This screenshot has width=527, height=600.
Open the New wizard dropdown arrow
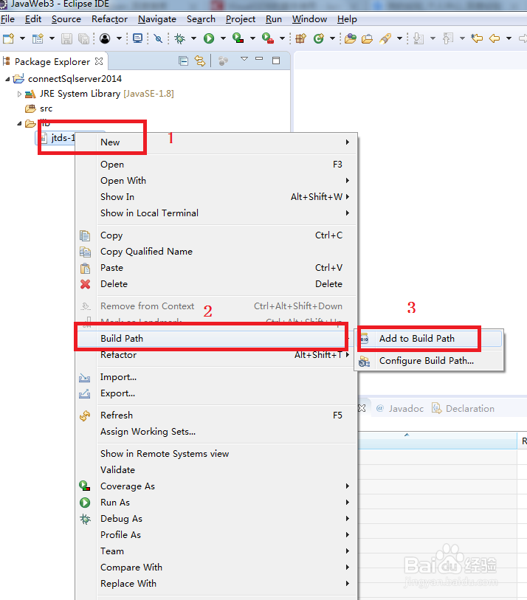coord(22,38)
